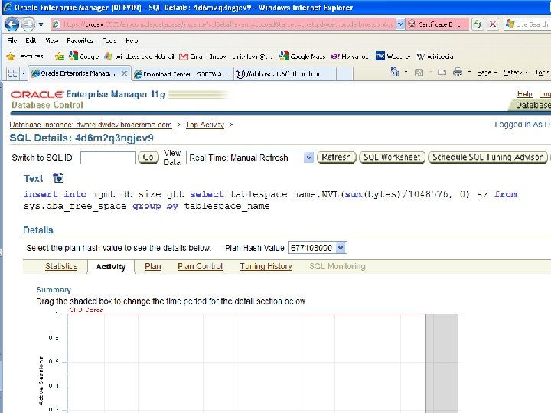Screen dimensions: 551x413
Task: Switch to the alphas fathom.htm tab
Action: 284,74
